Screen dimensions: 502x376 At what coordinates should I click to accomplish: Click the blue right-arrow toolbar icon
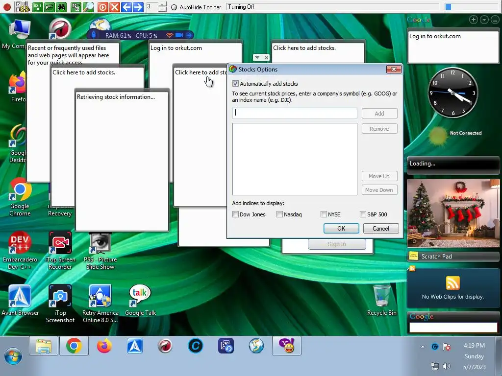[x=138, y=7]
